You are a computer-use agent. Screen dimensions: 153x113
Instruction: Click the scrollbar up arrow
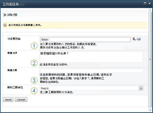tap(150, 10)
